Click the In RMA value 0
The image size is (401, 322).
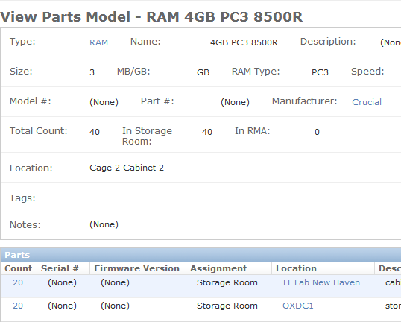click(317, 132)
